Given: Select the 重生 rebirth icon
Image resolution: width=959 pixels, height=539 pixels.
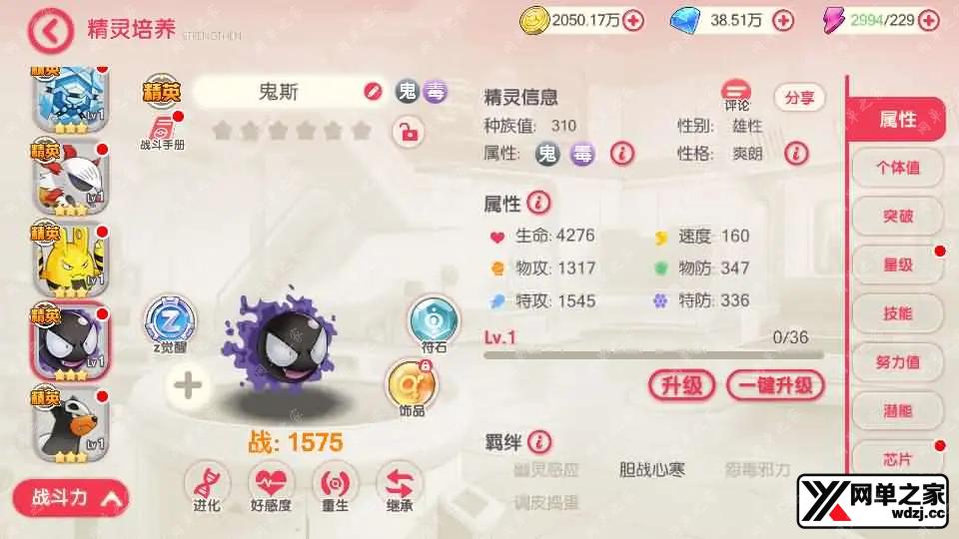Looking at the screenshot, I should click(x=336, y=488).
